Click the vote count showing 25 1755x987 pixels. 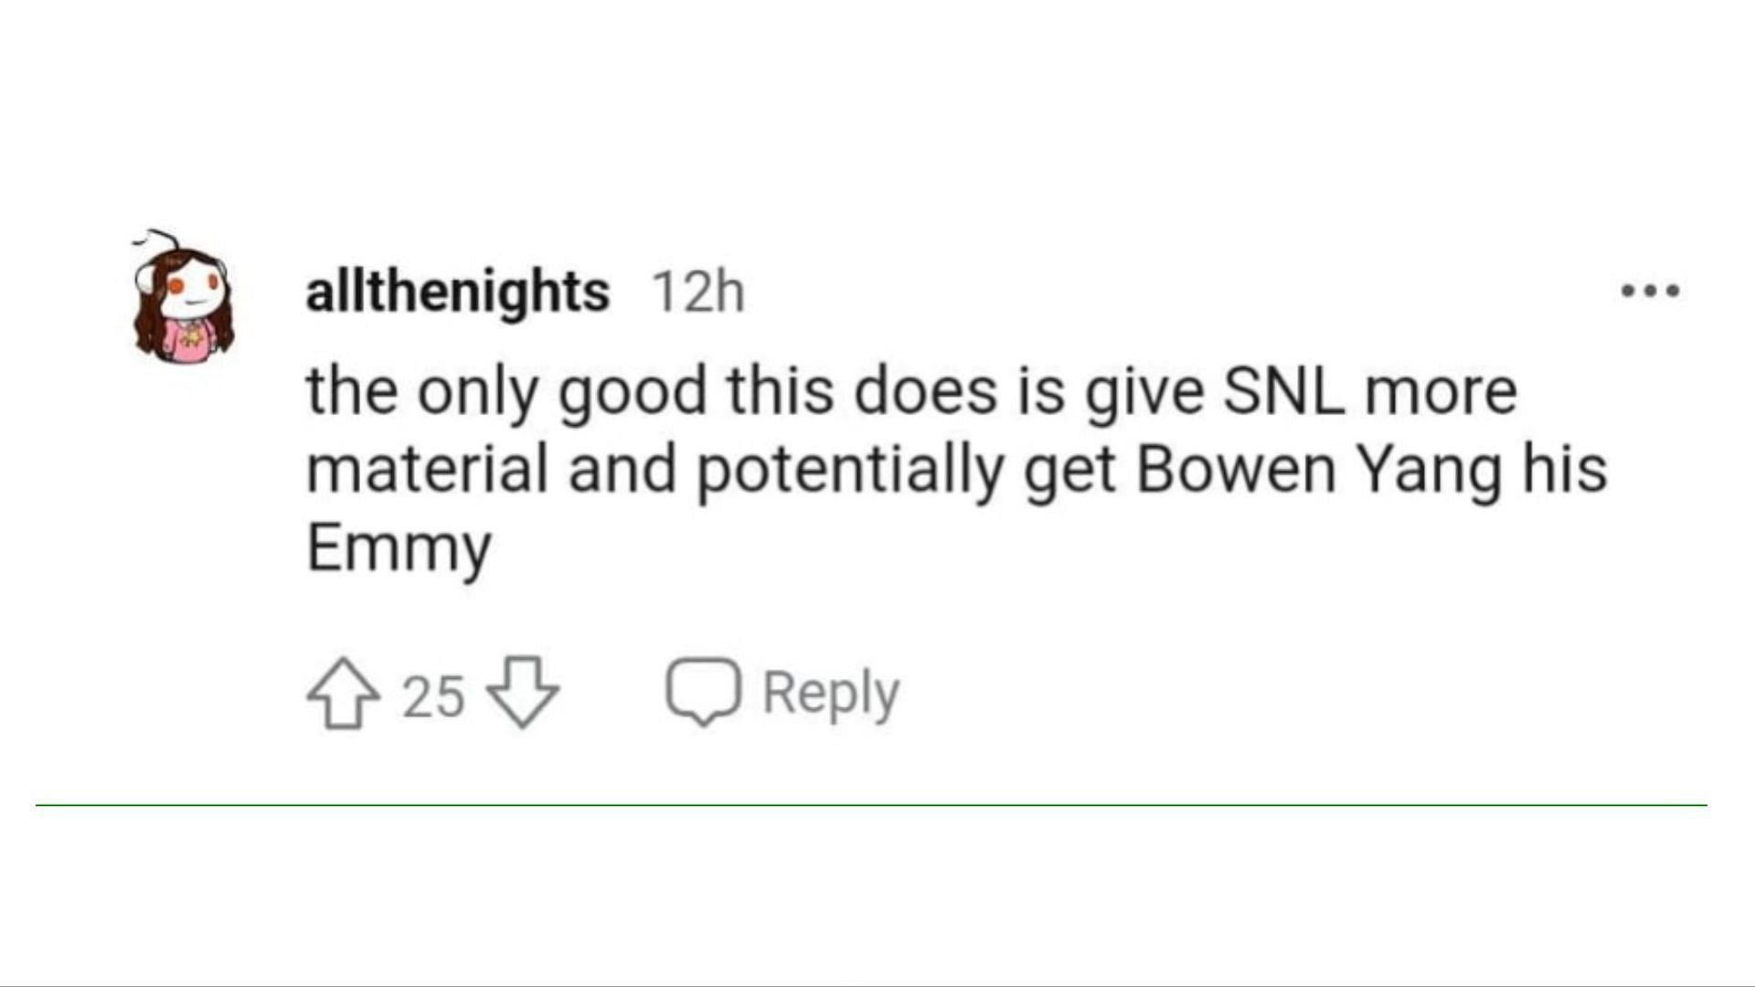(433, 696)
